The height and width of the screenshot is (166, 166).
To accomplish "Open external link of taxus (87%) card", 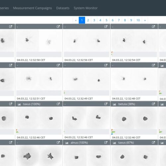I will point(153,142).
